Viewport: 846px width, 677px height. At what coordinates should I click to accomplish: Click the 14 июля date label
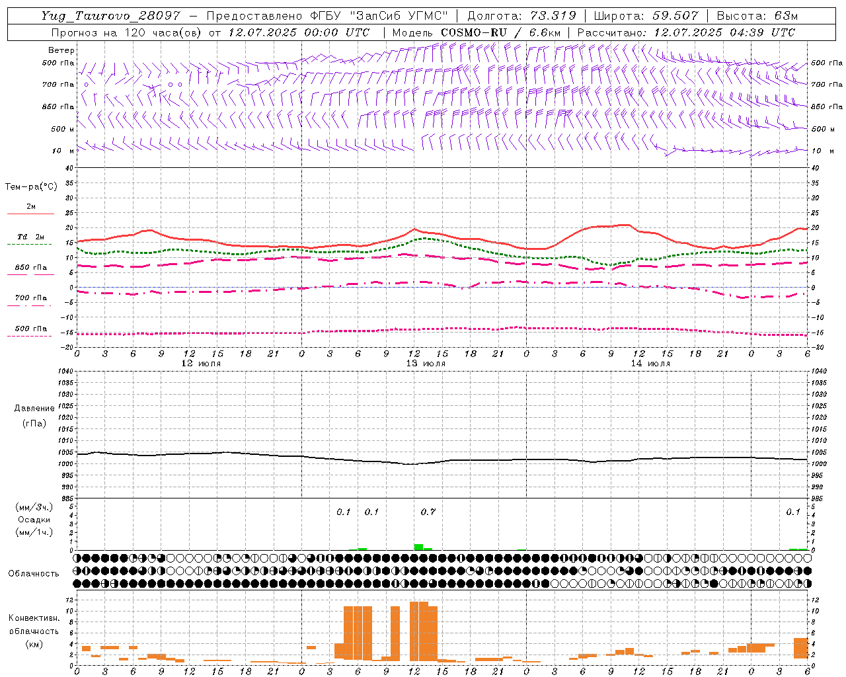(650, 364)
